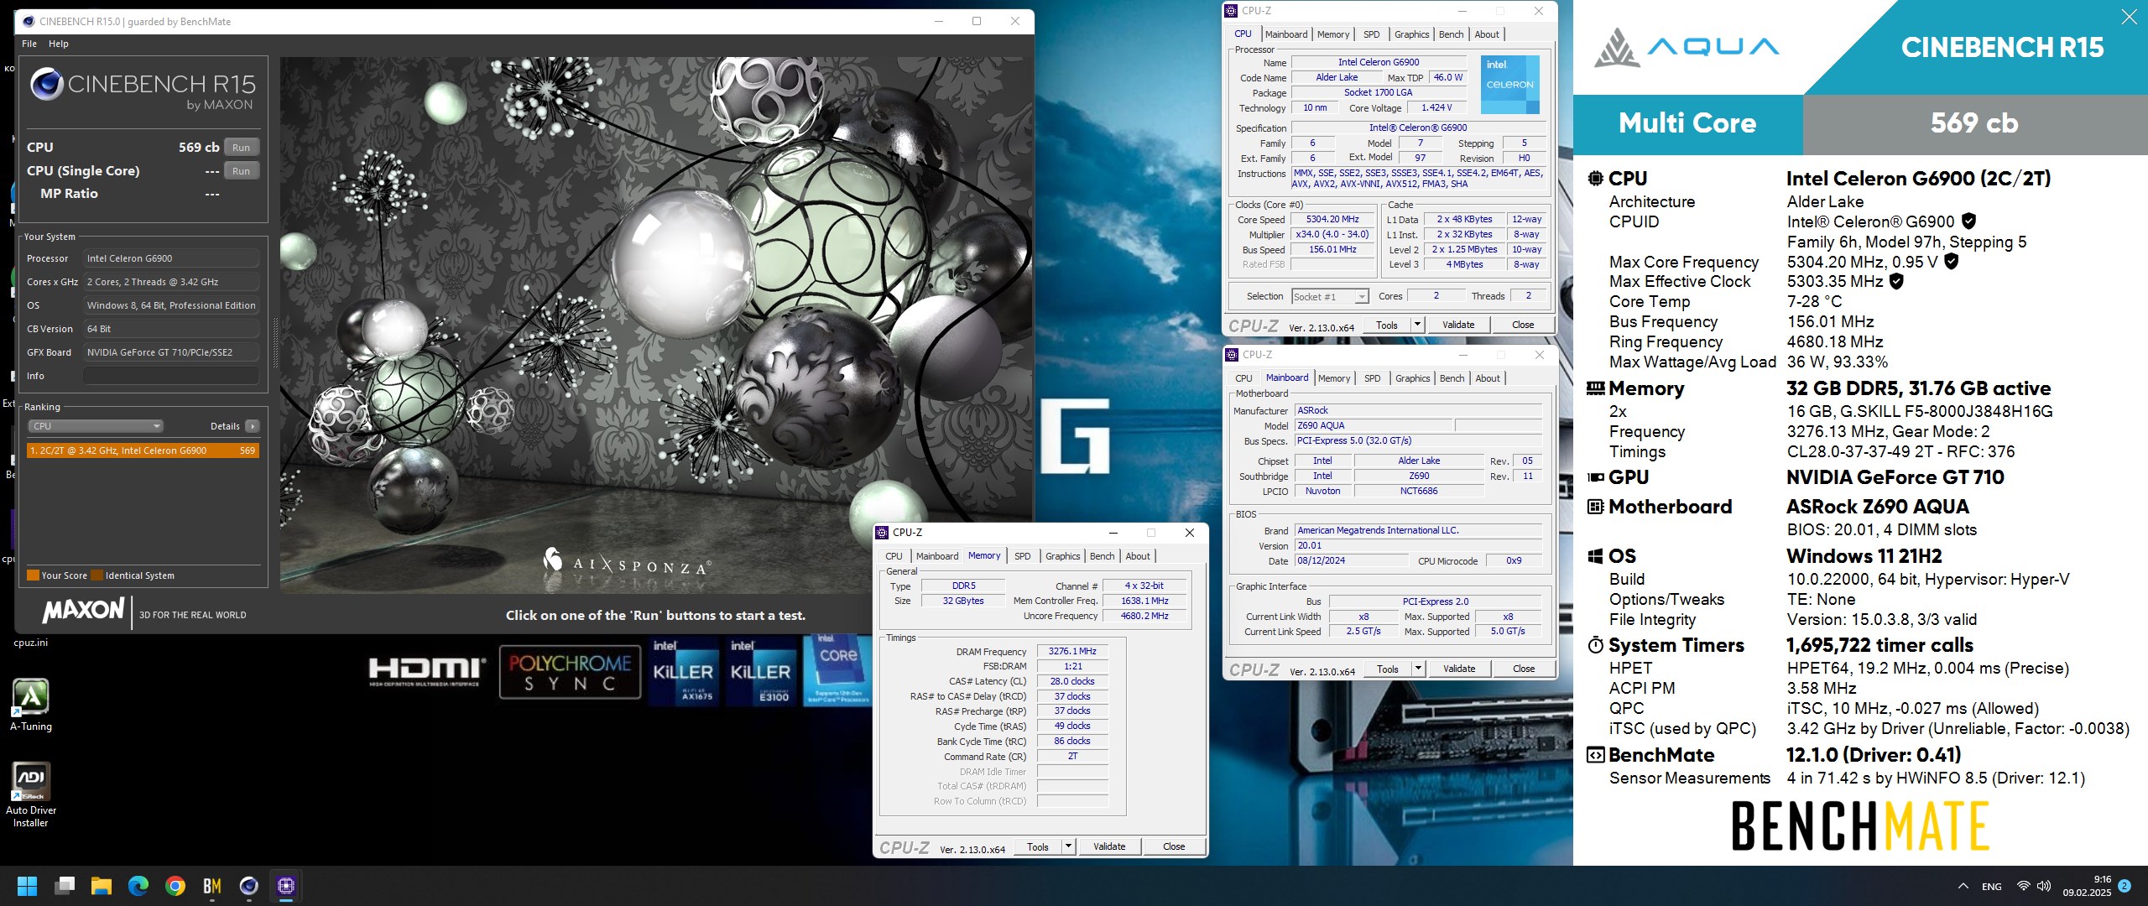This screenshot has width=2148, height=906.
Task: Open Tools dropdown arrow in CPU-Z CPU window
Action: (x=1417, y=325)
